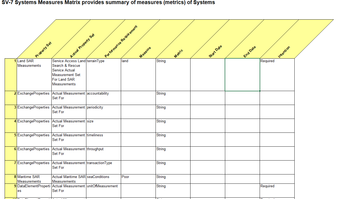Select the Metric column header
The height and width of the screenshot is (199, 337).
[x=178, y=53]
